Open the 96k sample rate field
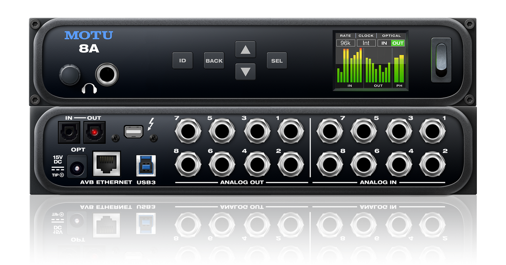The height and width of the screenshot is (265, 506). pos(346,43)
